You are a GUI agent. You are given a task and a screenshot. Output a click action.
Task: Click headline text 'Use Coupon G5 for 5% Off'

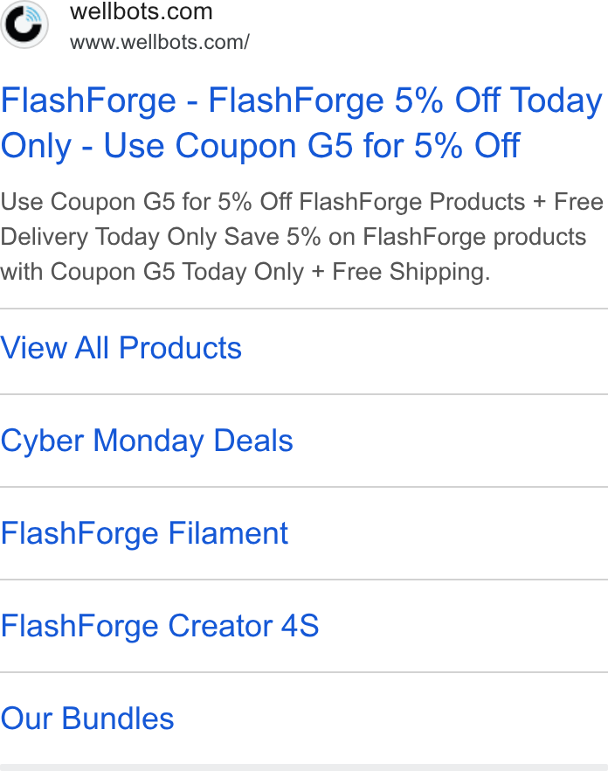(312, 145)
